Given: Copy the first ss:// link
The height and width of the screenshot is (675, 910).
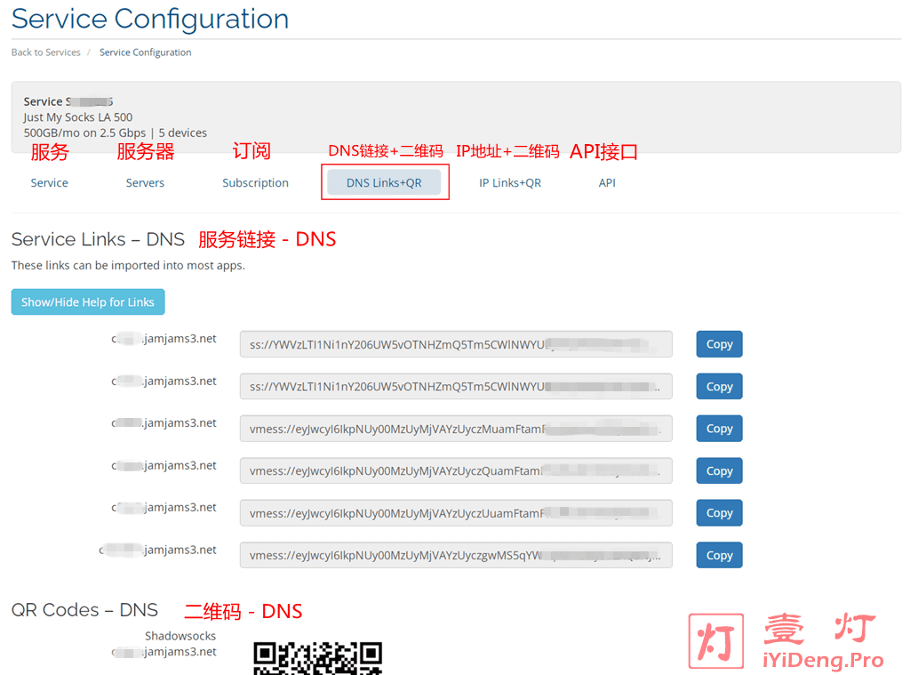Looking at the screenshot, I should click(x=719, y=344).
